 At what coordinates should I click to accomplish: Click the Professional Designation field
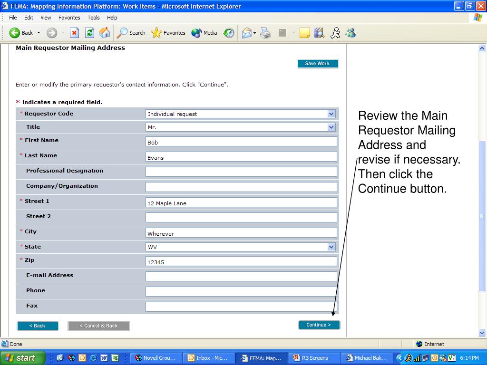[241, 172]
